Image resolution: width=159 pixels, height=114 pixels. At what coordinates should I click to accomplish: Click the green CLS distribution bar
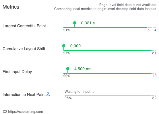108,50
